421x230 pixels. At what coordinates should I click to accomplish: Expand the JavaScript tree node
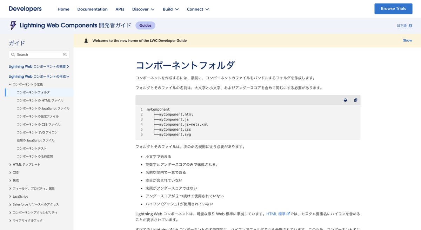coord(11,197)
